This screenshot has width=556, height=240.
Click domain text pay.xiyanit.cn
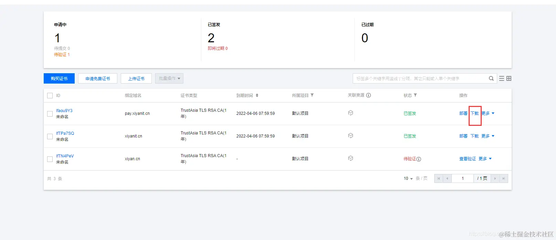(x=137, y=113)
